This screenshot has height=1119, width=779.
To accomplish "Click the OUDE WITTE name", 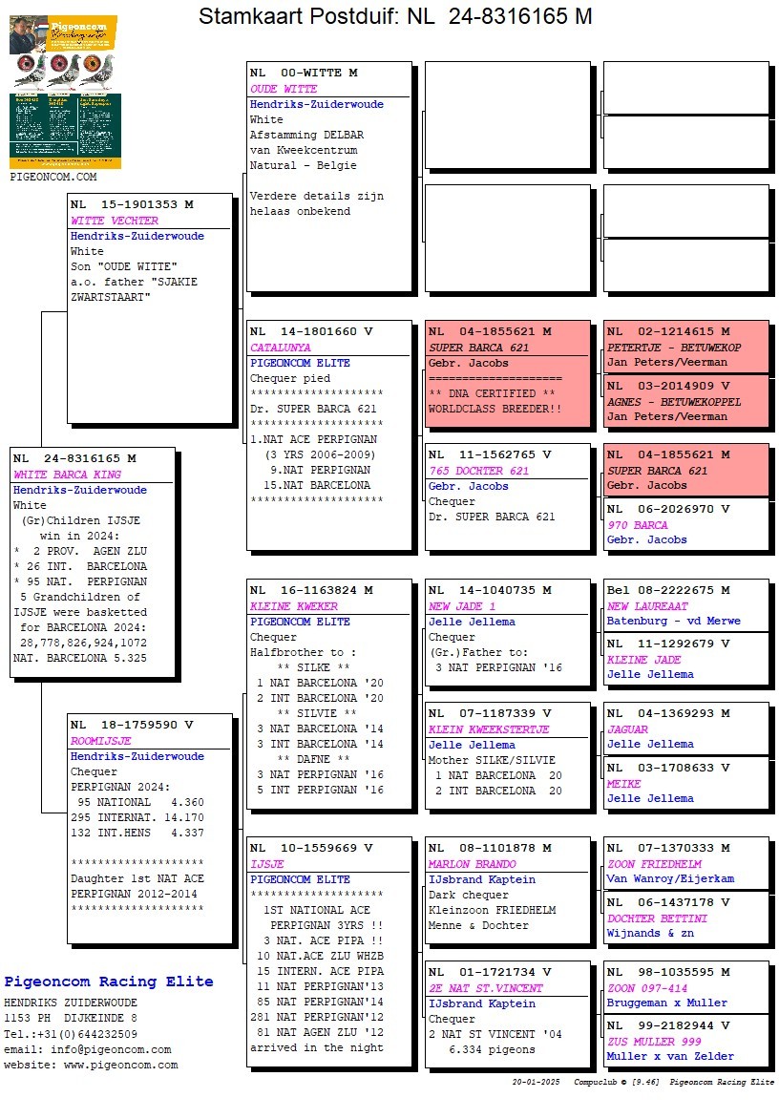I will click(284, 89).
